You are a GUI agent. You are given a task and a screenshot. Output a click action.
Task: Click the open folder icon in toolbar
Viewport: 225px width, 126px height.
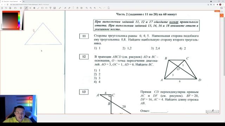pos(15,8)
